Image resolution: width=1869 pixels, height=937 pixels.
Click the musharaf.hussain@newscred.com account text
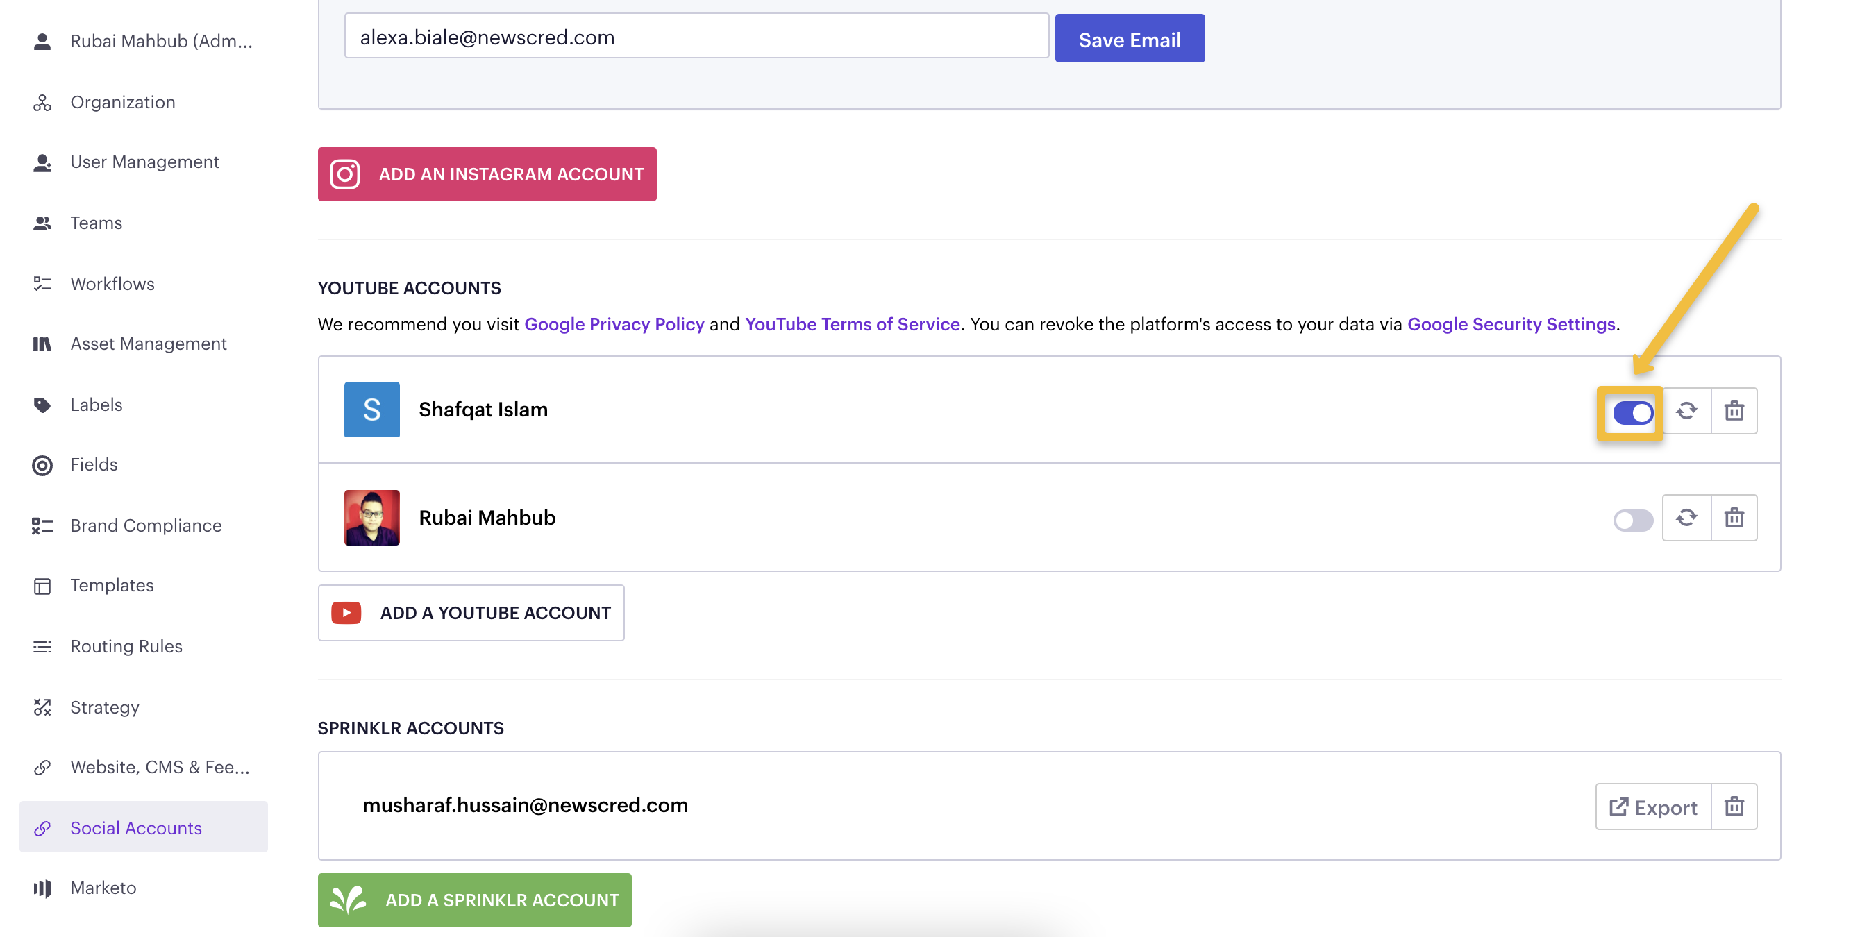pos(525,806)
